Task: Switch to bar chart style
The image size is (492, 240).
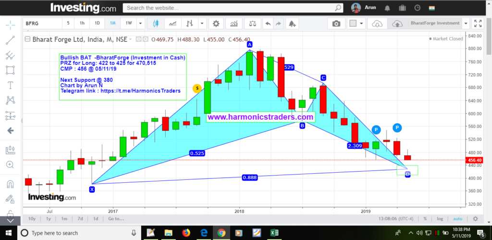Action: [189, 24]
